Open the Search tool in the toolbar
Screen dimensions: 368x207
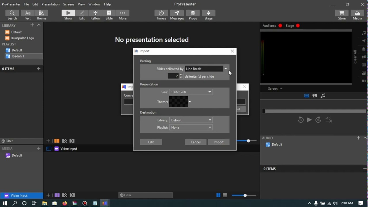[x=12, y=15]
